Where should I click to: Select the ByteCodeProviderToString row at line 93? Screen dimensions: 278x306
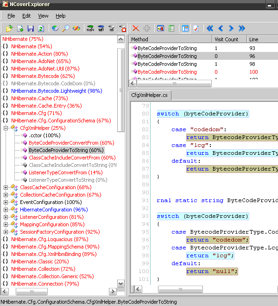click(x=203, y=48)
